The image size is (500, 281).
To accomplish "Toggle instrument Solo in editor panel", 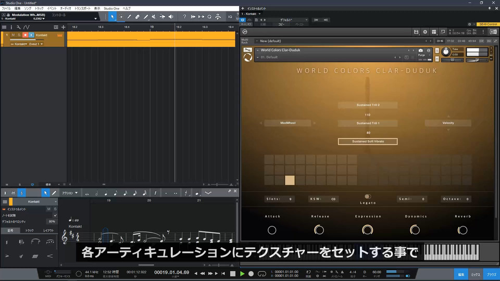I will coord(55,209).
